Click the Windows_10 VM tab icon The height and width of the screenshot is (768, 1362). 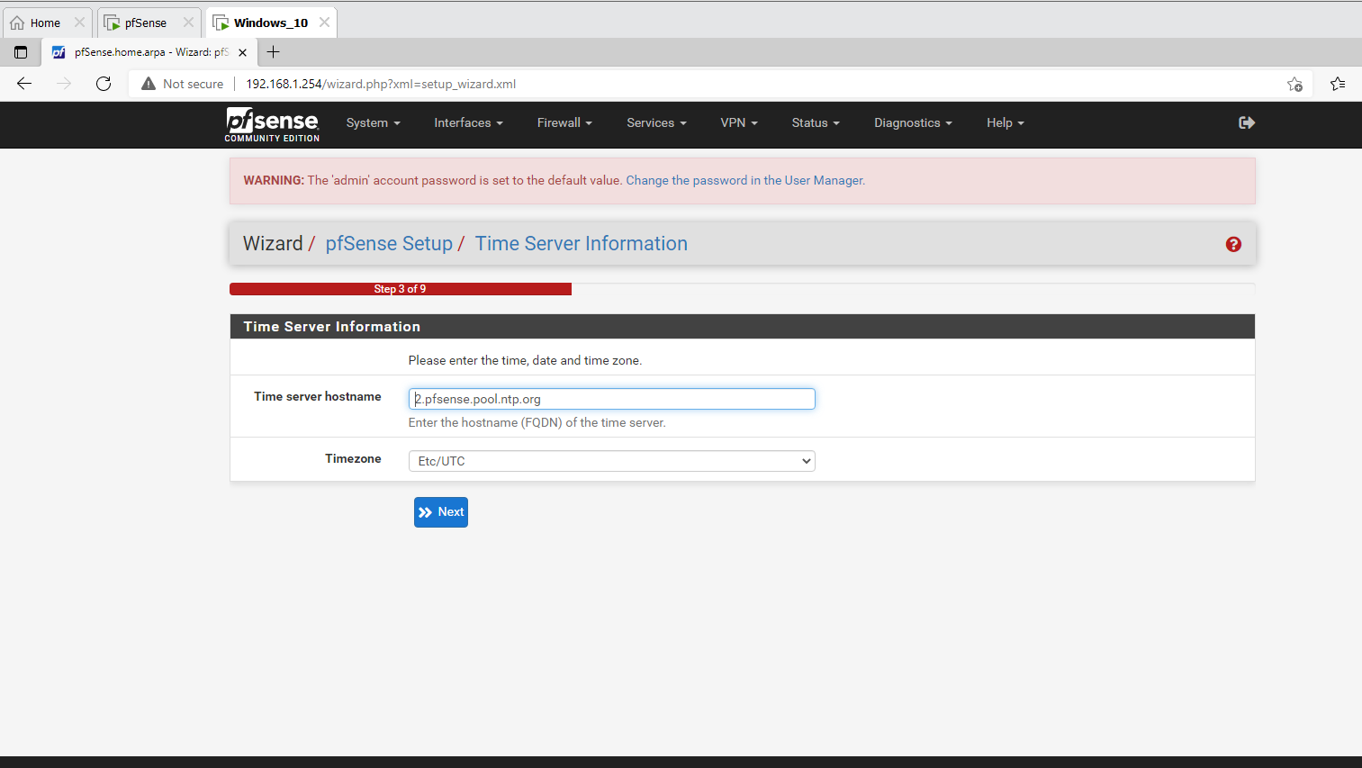click(221, 23)
